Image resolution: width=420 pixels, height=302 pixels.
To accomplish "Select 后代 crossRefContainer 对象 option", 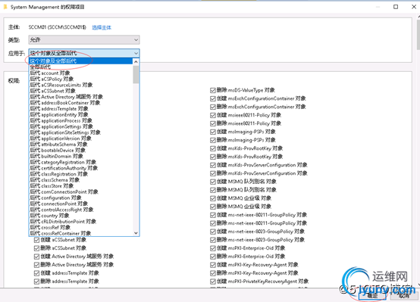I will (x=80, y=233).
